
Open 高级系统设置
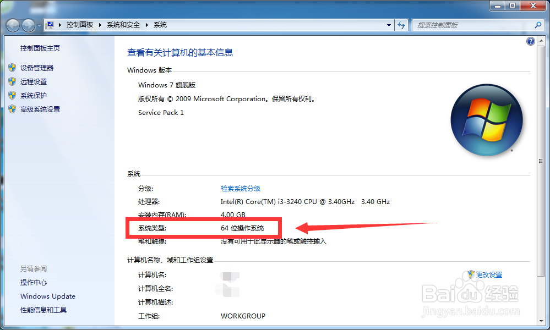coord(40,109)
